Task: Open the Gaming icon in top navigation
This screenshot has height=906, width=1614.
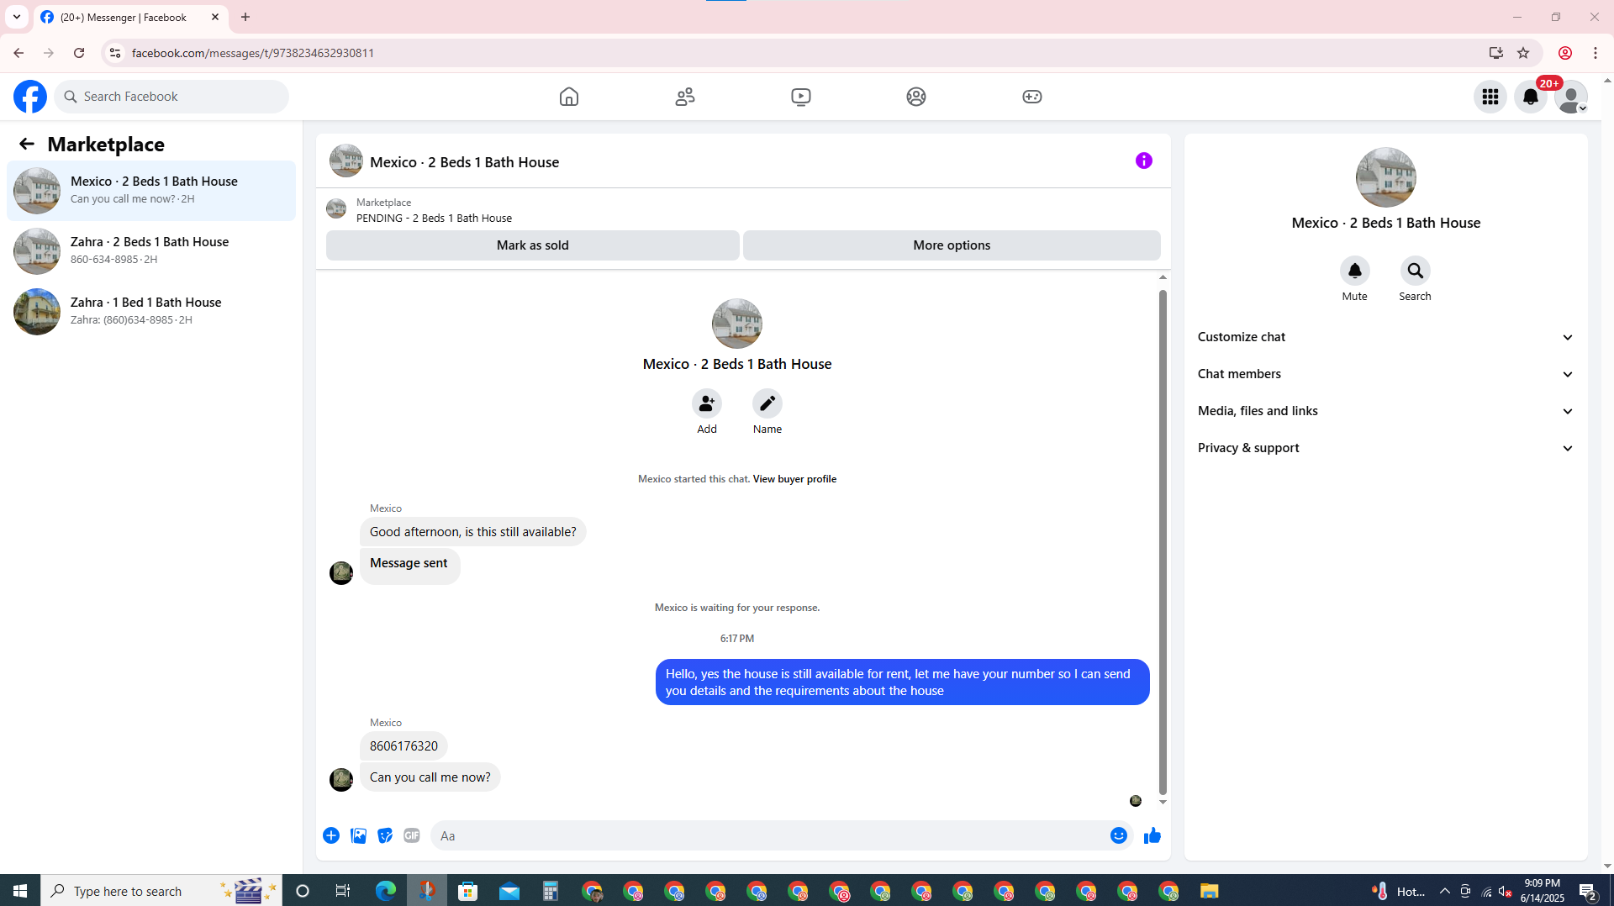Action: coord(1032,97)
